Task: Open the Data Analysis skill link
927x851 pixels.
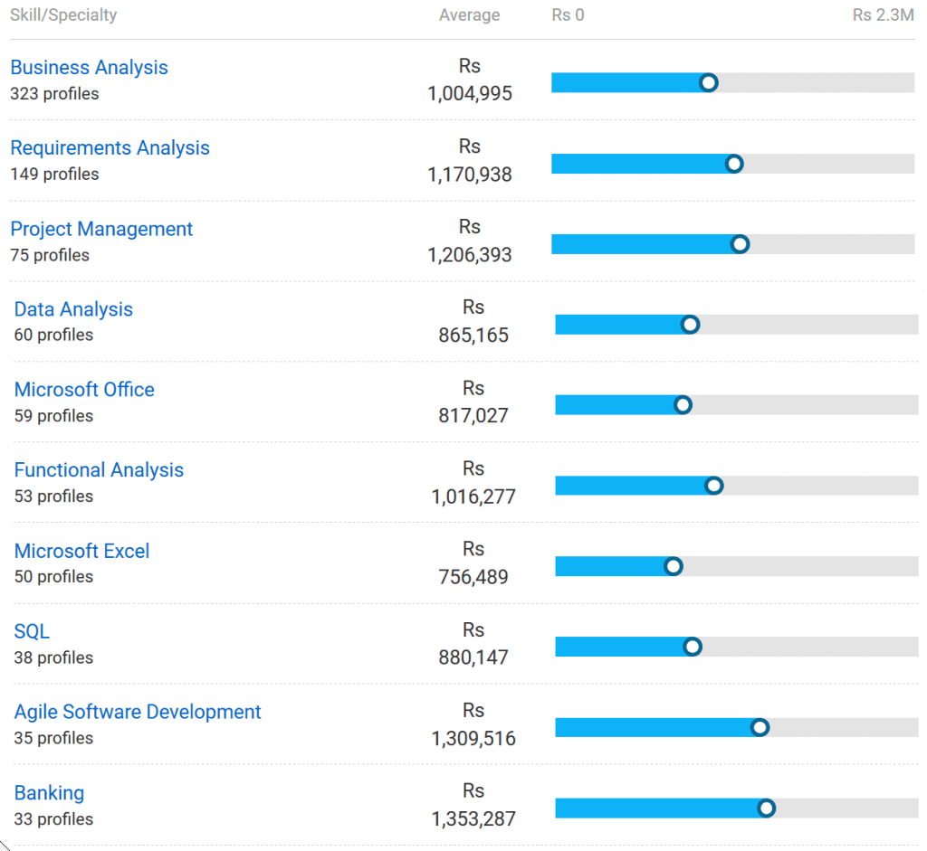Action: pos(73,309)
